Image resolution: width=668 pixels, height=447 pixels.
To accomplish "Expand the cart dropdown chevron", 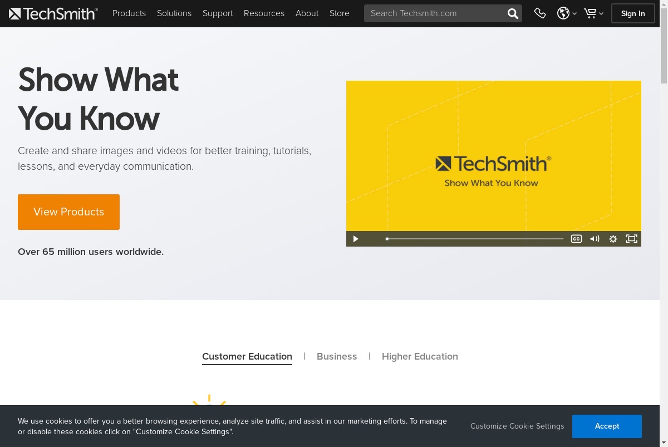I will [601, 14].
